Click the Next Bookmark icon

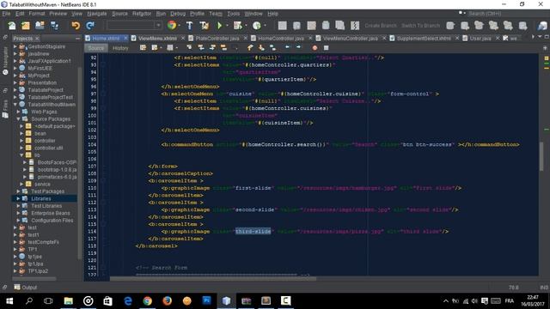click(261, 48)
